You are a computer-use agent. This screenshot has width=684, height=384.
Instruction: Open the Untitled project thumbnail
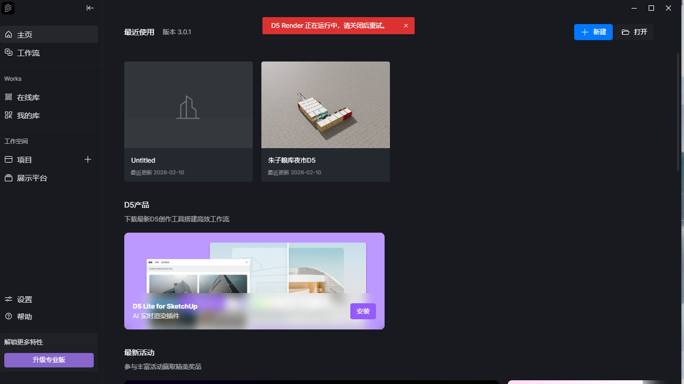pyautogui.click(x=189, y=105)
